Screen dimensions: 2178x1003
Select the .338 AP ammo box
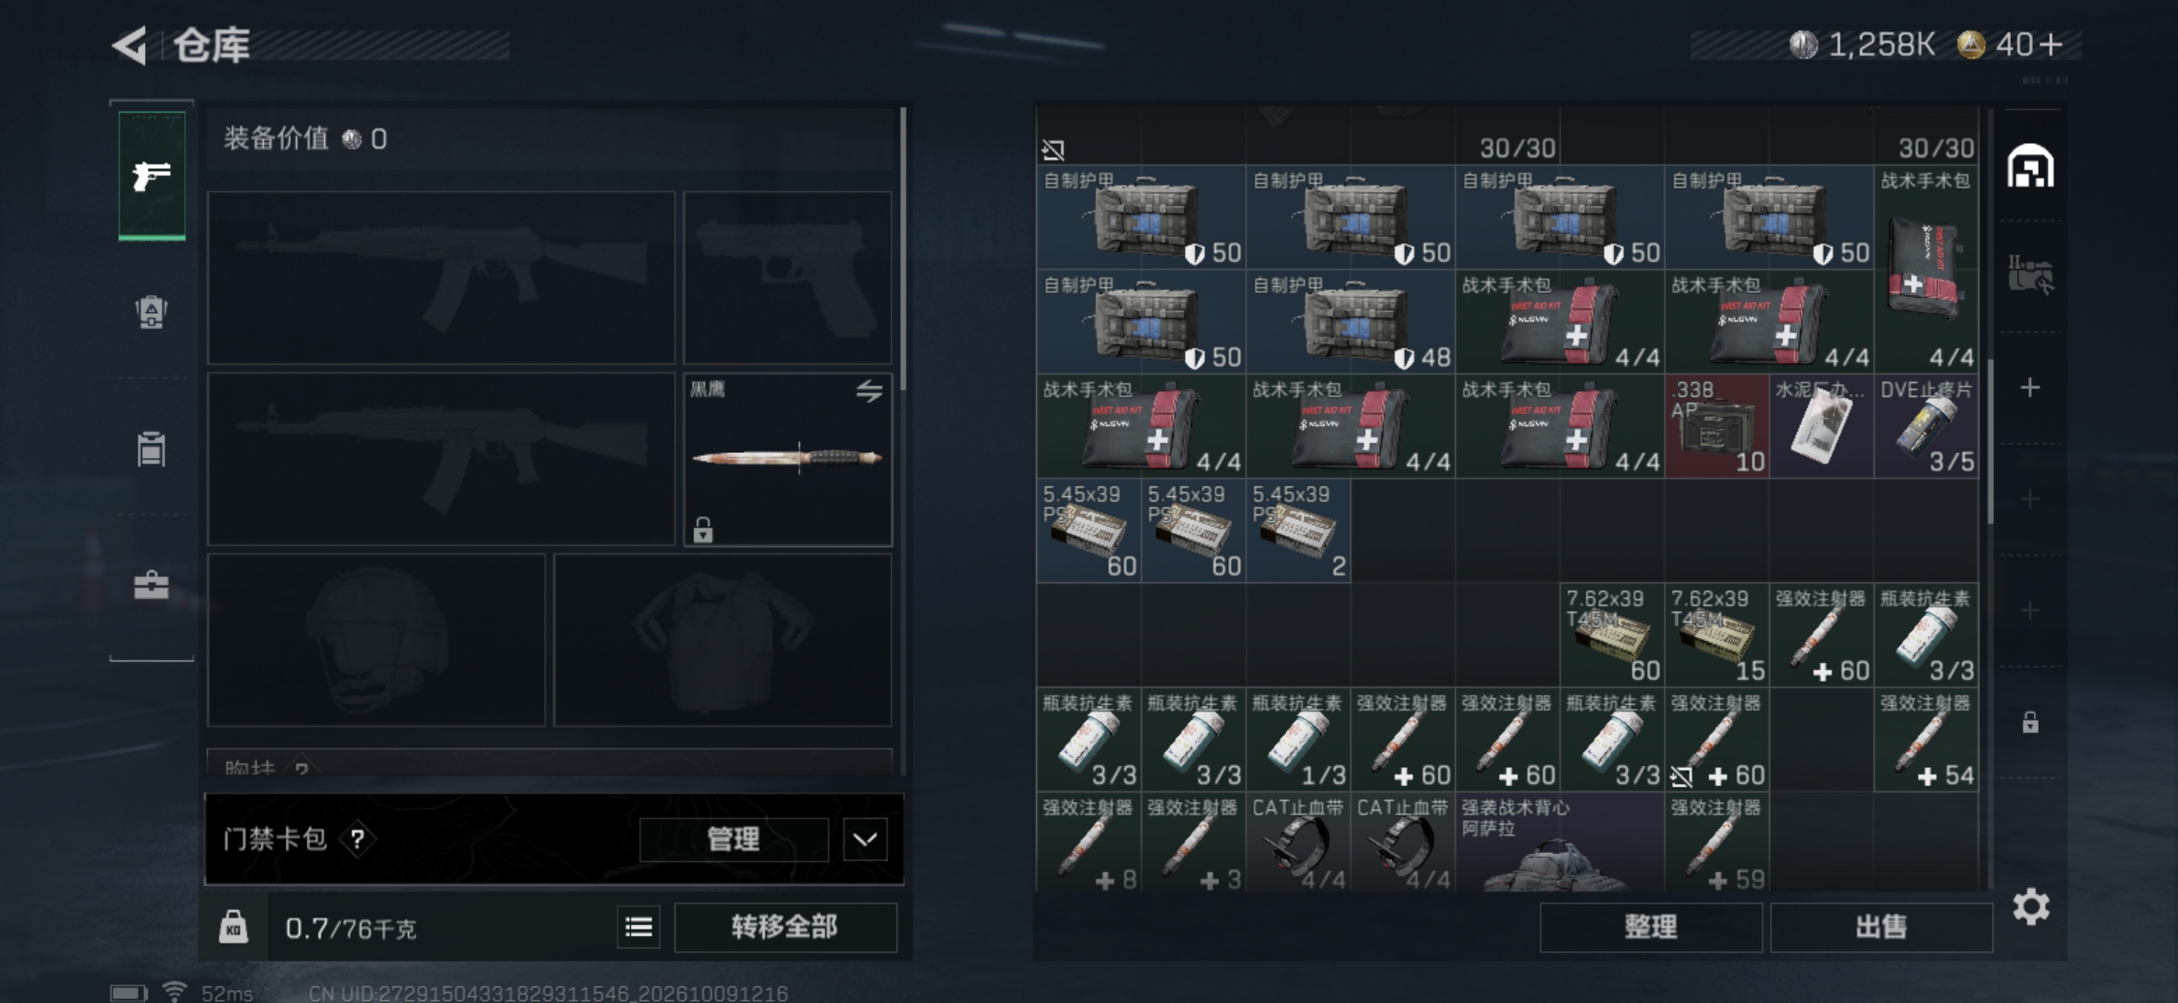pyautogui.click(x=1717, y=426)
